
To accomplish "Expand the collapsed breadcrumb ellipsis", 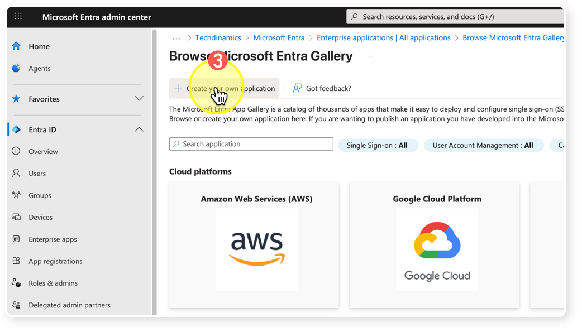I will pyautogui.click(x=176, y=38).
